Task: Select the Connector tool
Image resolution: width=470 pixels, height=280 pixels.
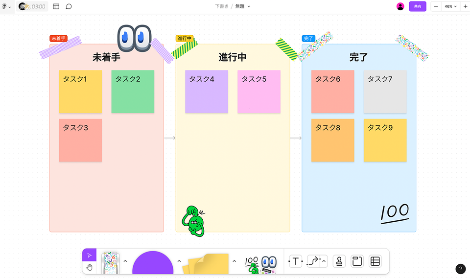Action: [313, 261]
